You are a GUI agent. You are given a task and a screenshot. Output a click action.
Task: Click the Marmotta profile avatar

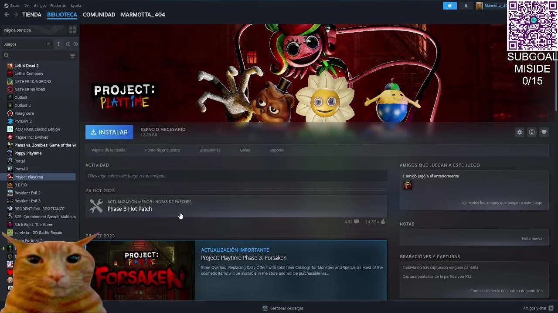click(x=480, y=6)
